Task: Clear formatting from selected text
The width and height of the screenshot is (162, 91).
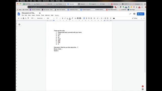Action: click(x=111, y=18)
